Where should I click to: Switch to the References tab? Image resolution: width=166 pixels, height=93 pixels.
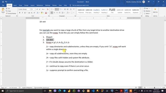tap(40, 5)
